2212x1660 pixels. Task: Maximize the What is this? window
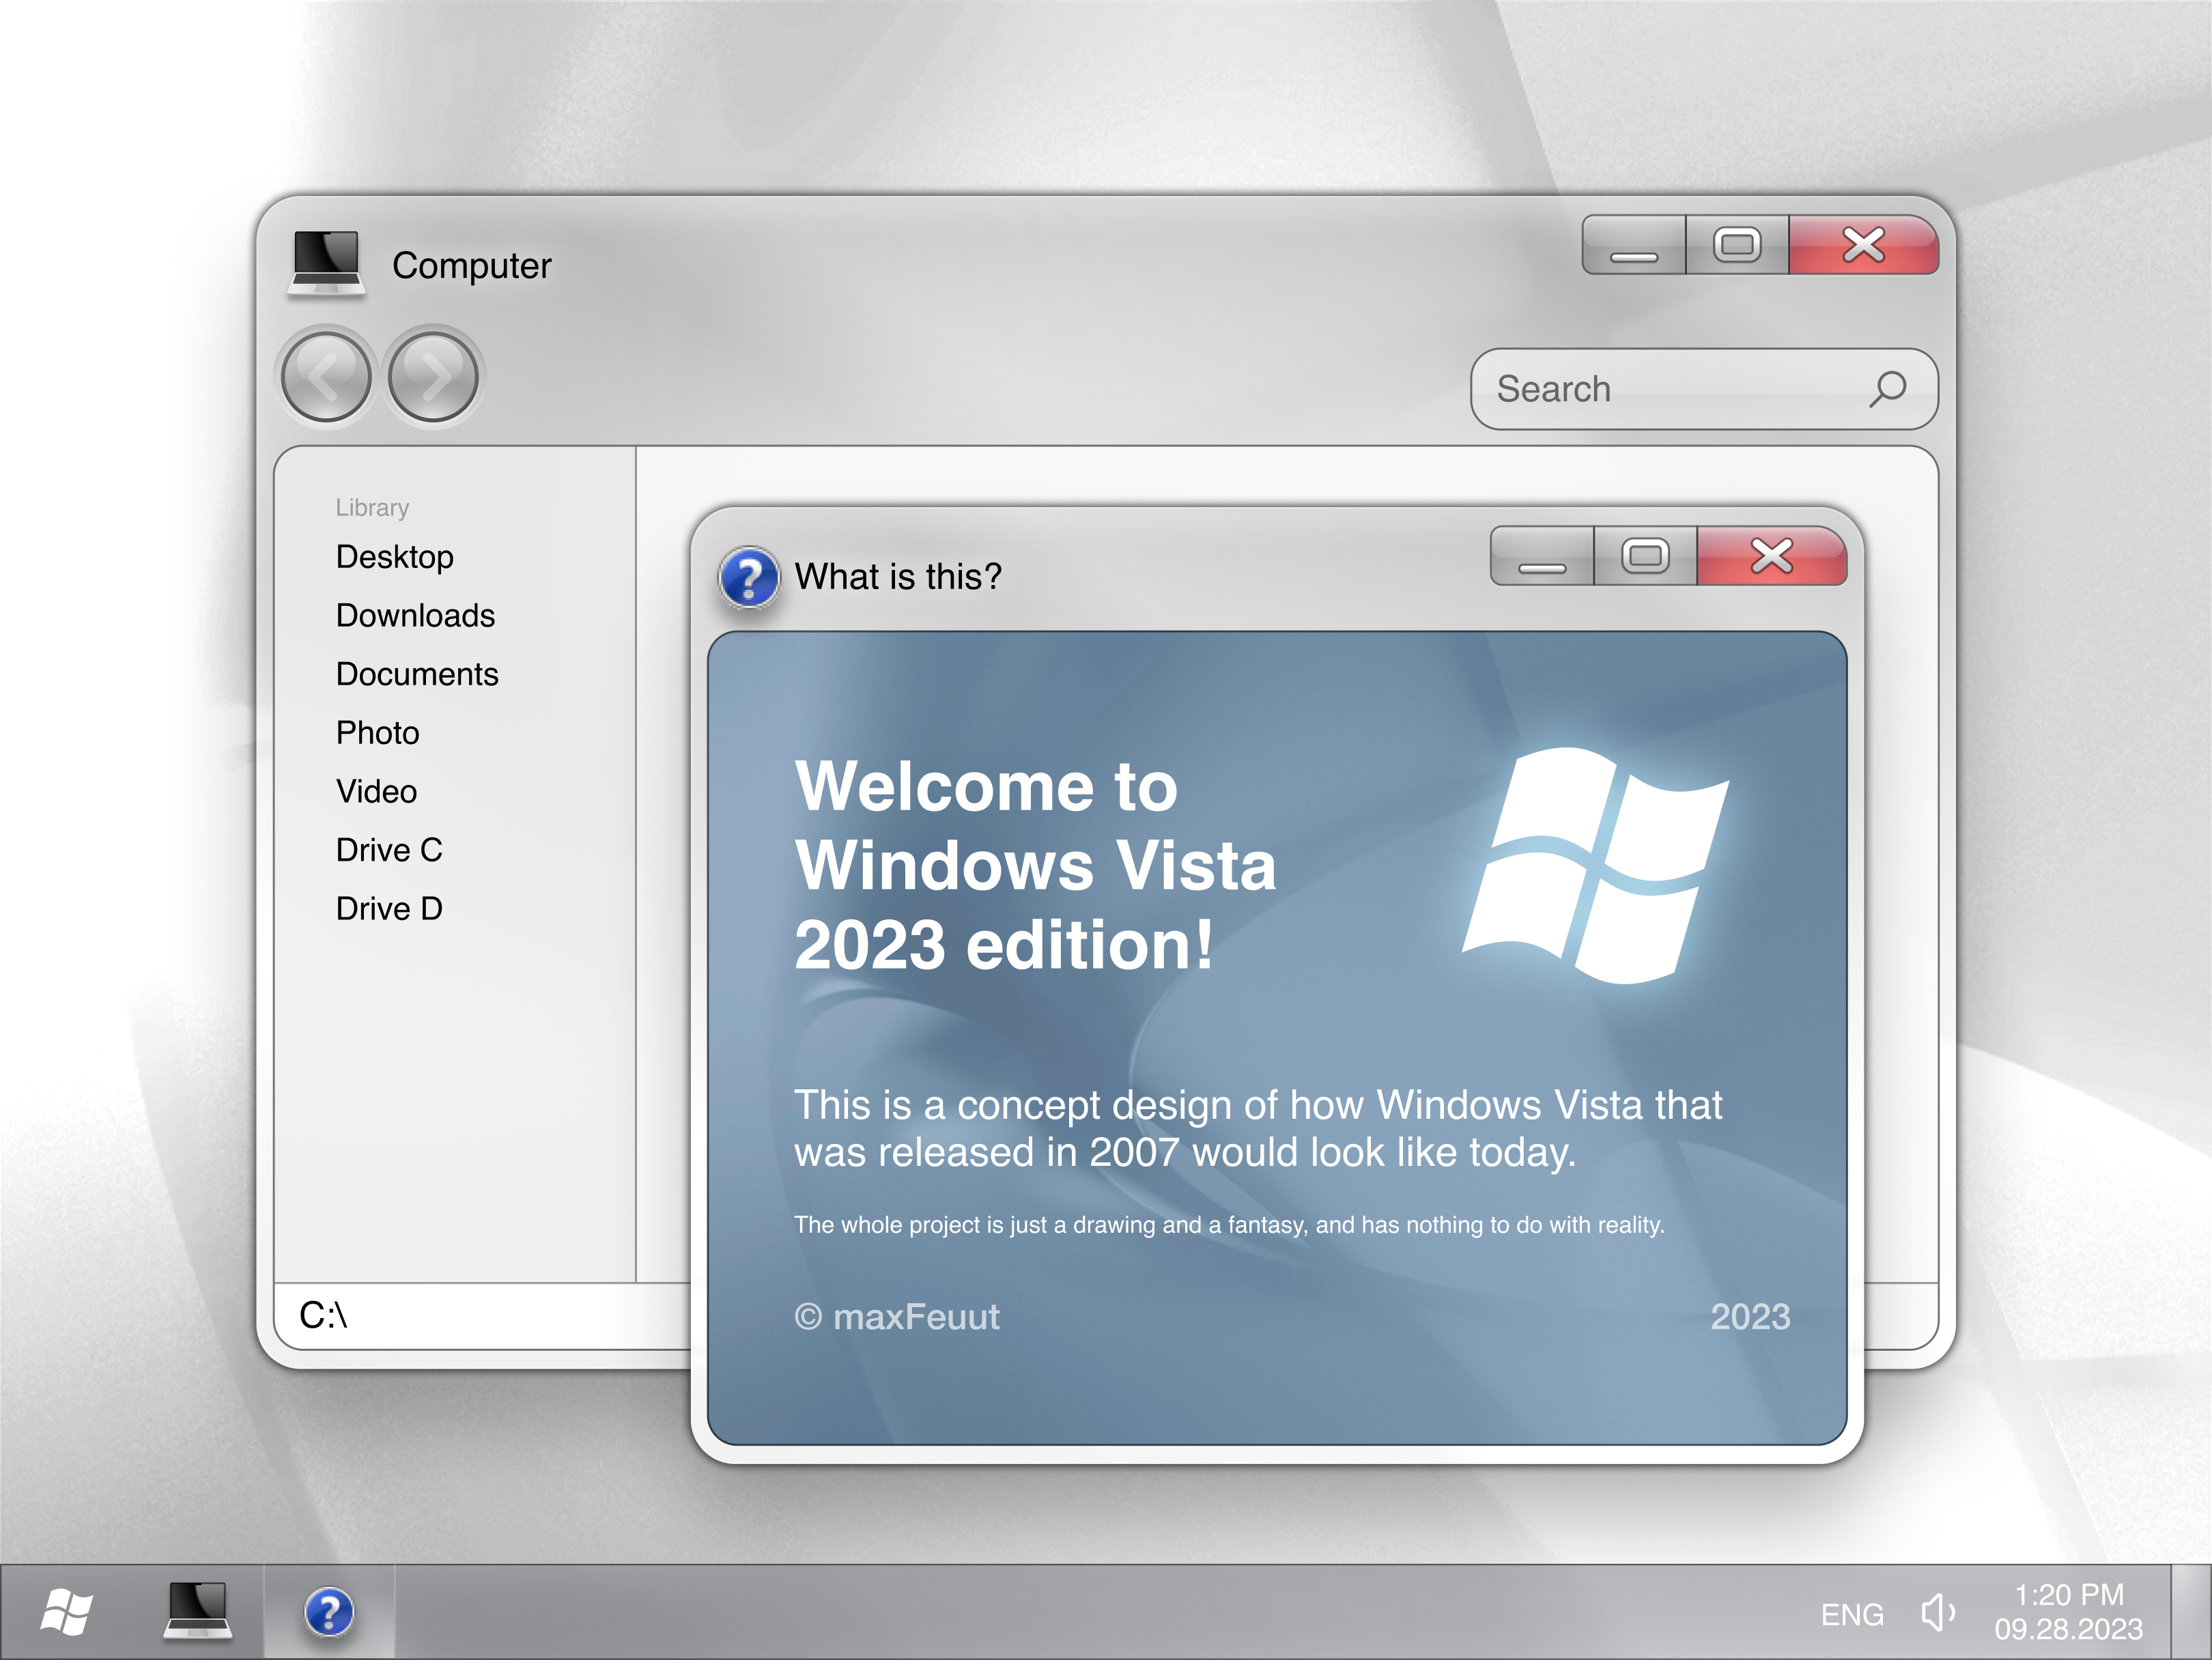[x=1645, y=556]
